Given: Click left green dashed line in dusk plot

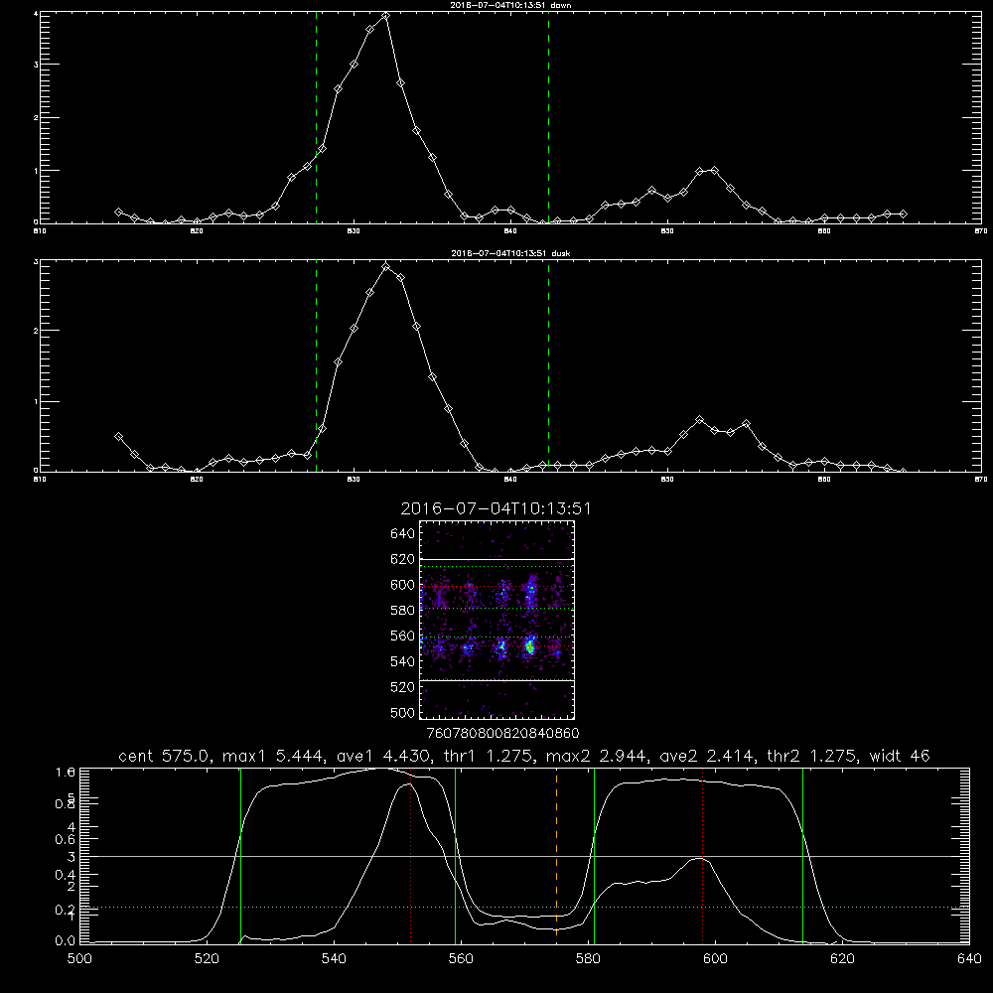Looking at the screenshot, I should [x=316, y=365].
